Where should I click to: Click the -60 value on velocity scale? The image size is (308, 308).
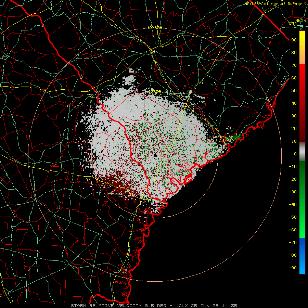click(x=293, y=230)
